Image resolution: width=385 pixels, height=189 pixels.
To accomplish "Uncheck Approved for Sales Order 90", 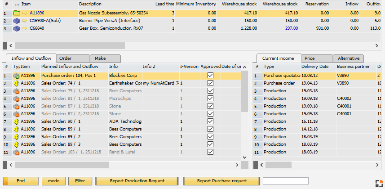I will tap(210, 121).
